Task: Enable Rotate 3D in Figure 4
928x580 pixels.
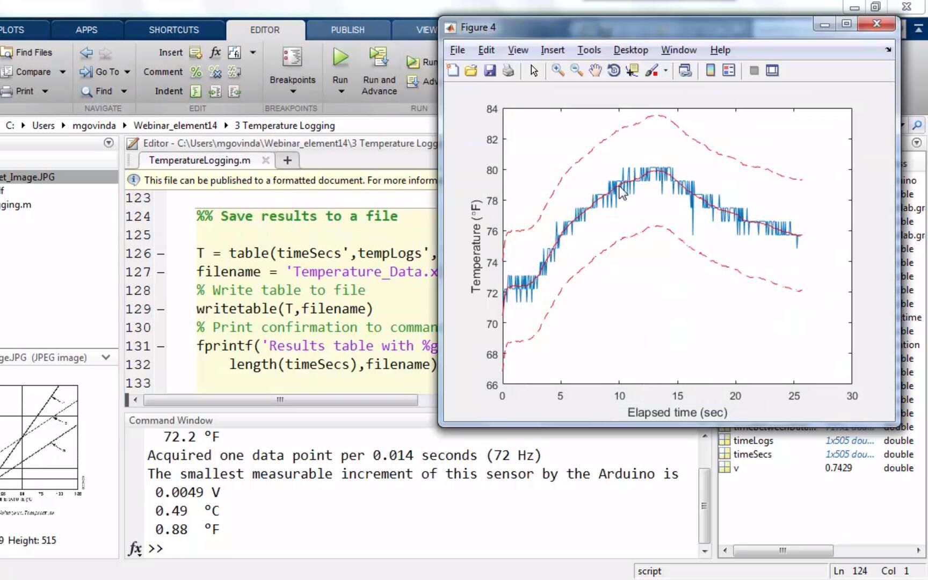Action: (613, 70)
